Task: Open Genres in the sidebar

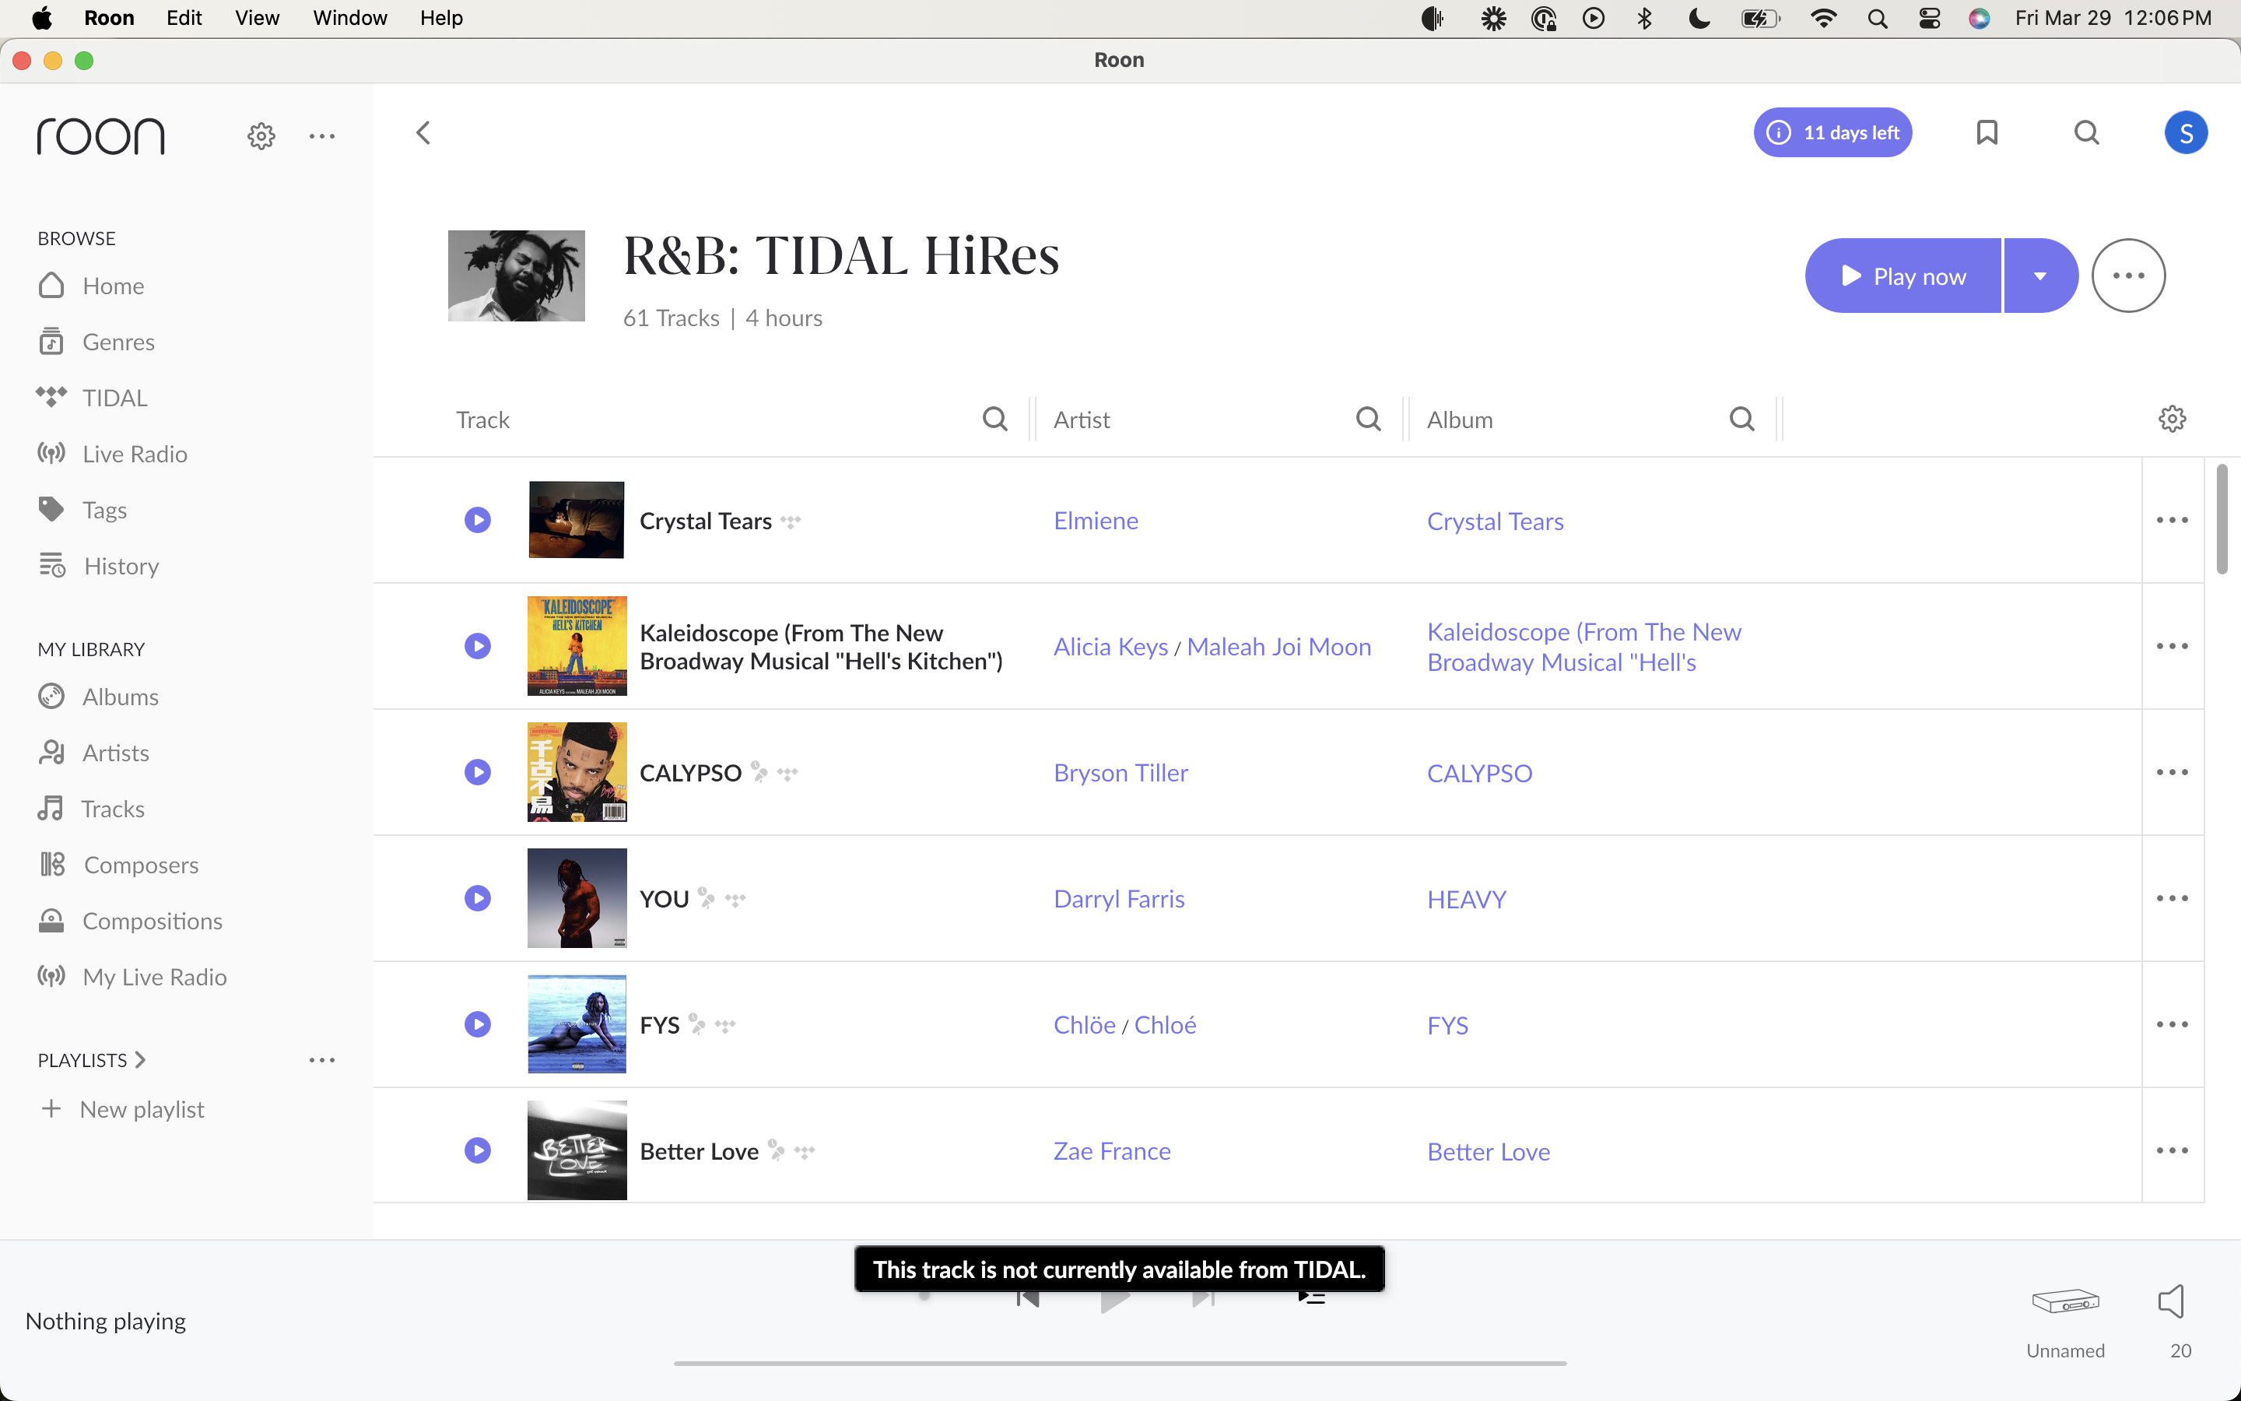Action: pyautogui.click(x=96, y=342)
